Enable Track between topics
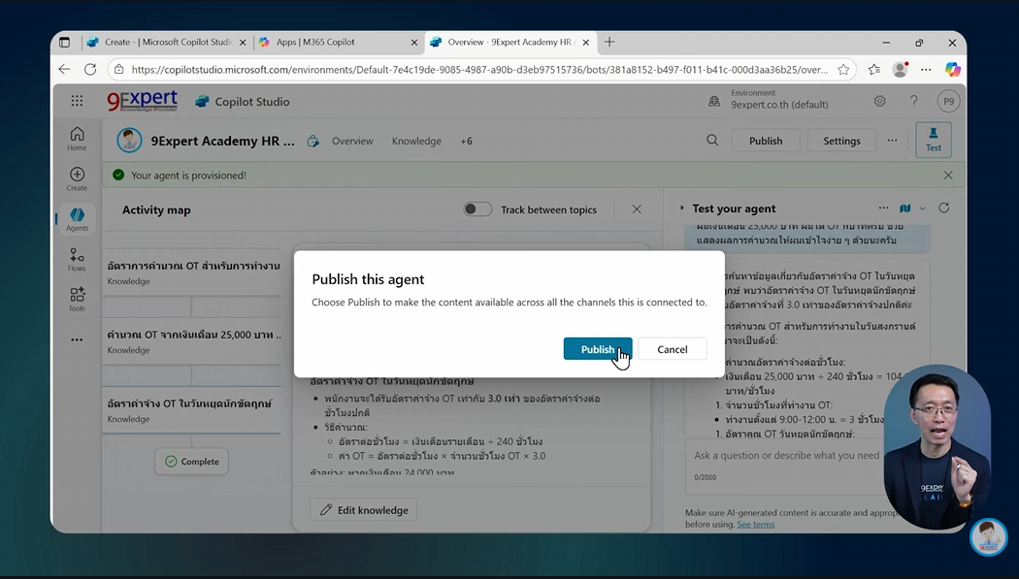 tap(477, 209)
